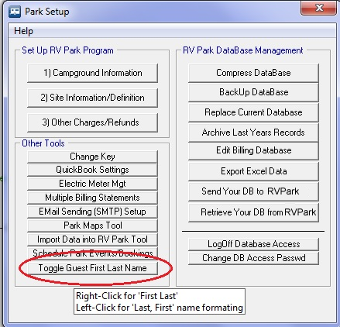The height and width of the screenshot is (327, 340).
Task: Open Campground Information setup
Action: click(92, 73)
